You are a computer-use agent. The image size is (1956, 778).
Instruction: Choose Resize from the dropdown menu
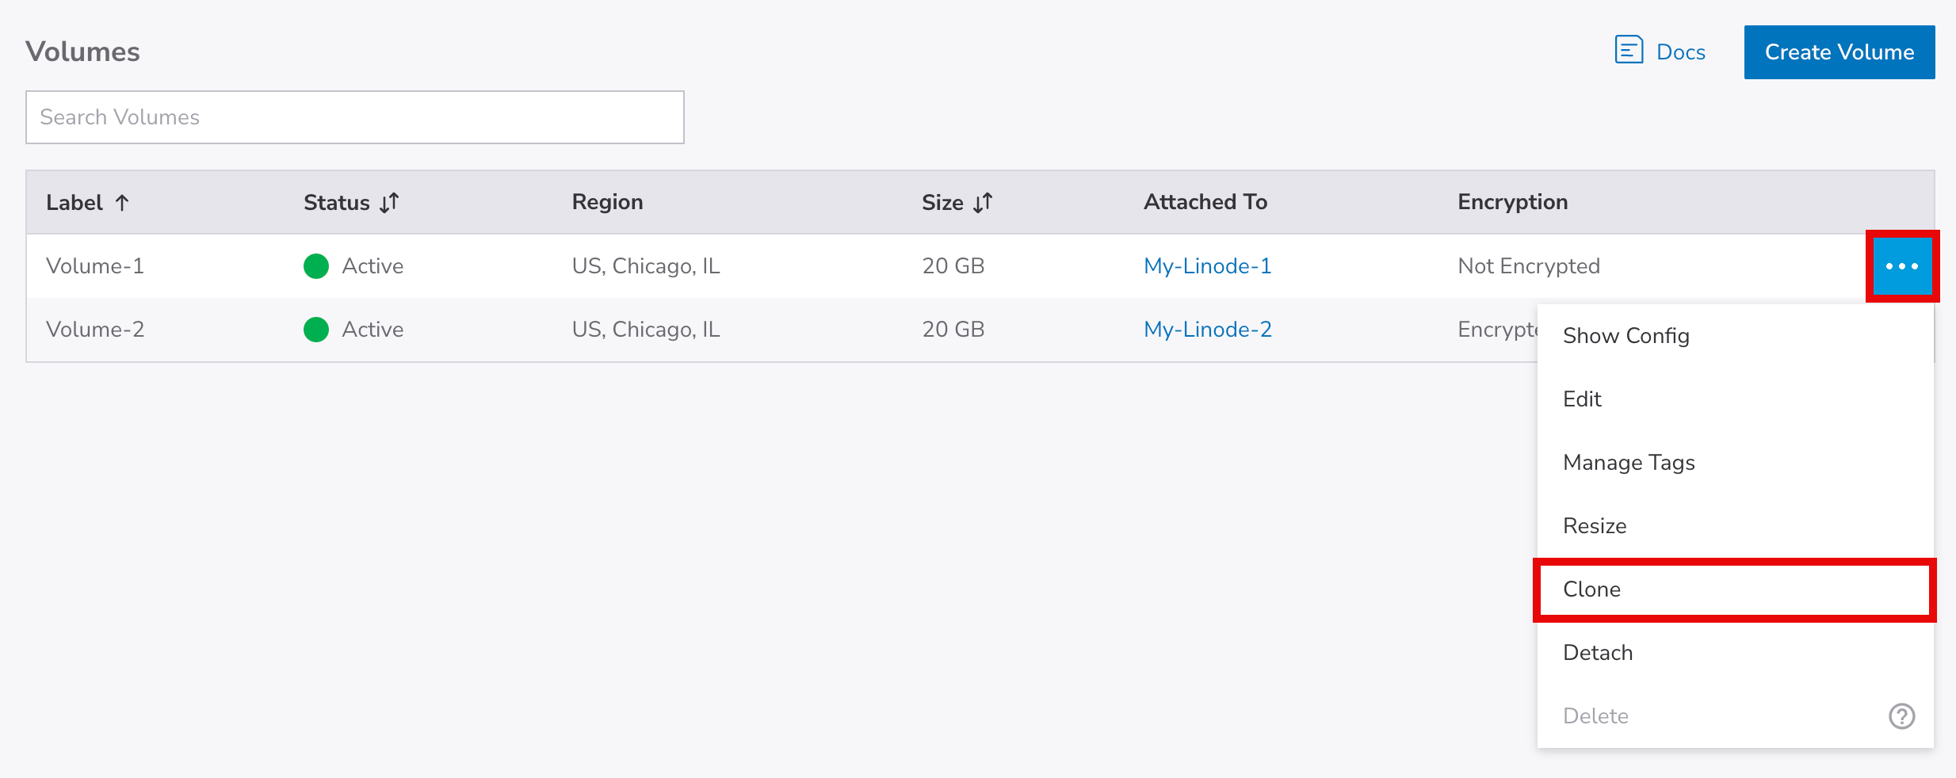(1595, 526)
